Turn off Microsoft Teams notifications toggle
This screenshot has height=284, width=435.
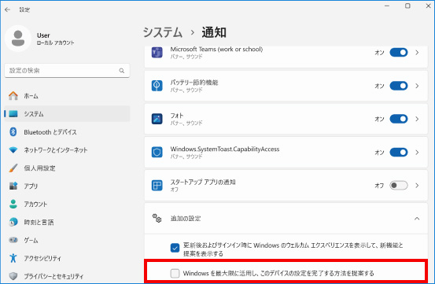pyautogui.click(x=399, y=53)
